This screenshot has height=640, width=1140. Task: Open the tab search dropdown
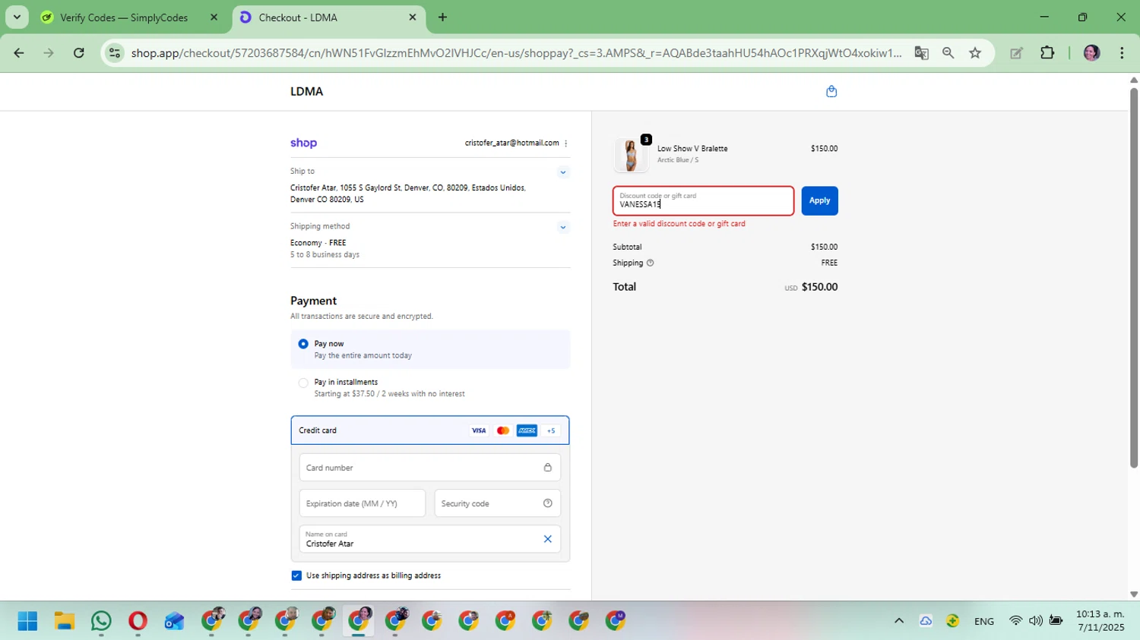click(17, 17)
